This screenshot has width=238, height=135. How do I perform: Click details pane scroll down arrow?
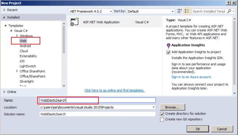(x=234, y=93)
